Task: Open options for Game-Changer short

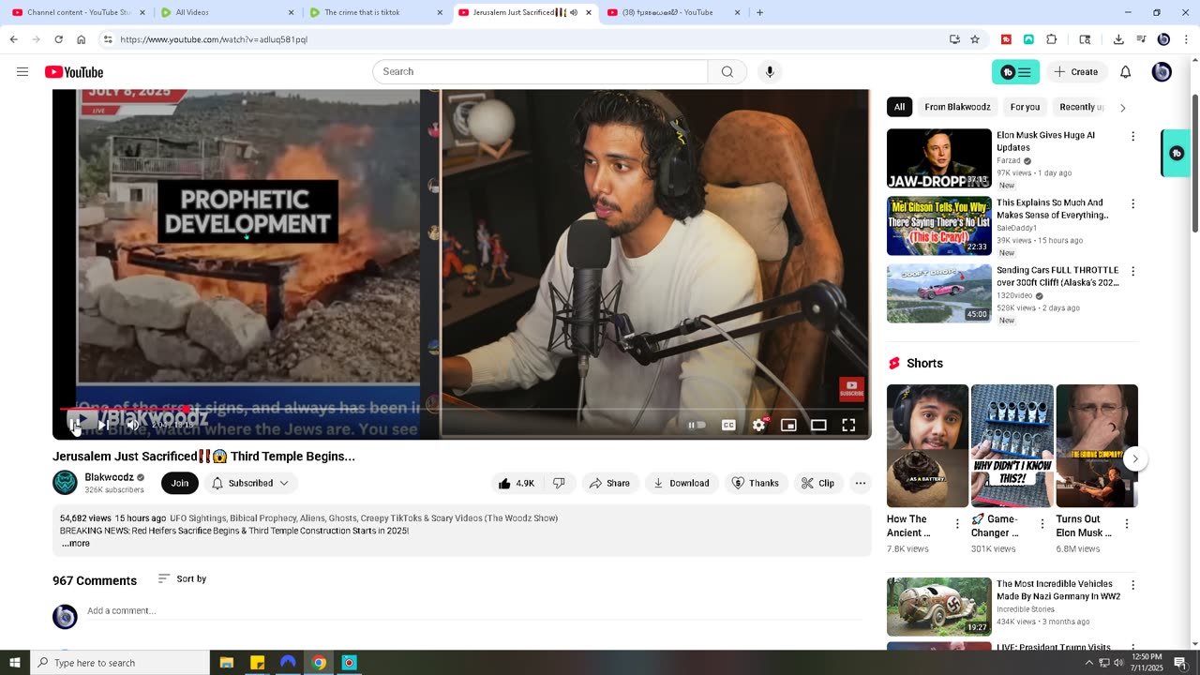Action: [x=1042, y=524]
